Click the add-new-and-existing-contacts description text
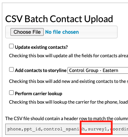 pos(69,81)
